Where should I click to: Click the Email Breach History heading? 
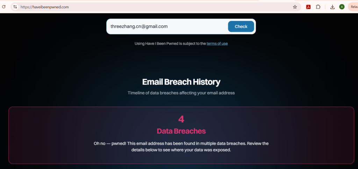(x=181, y=82)
